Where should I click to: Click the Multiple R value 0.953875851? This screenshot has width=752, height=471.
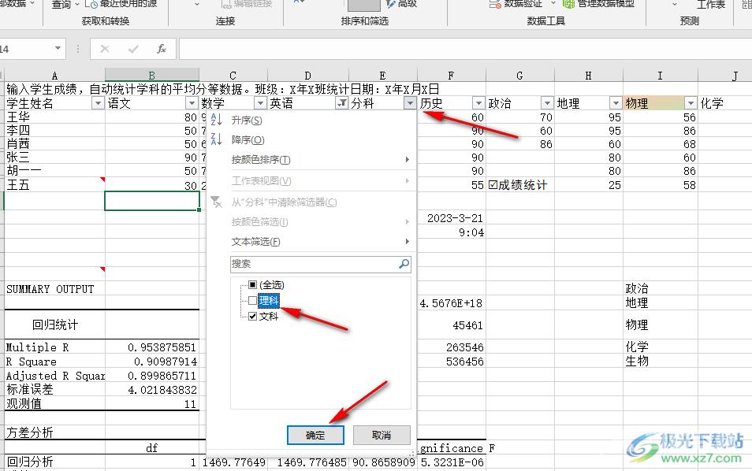(151, 347)
